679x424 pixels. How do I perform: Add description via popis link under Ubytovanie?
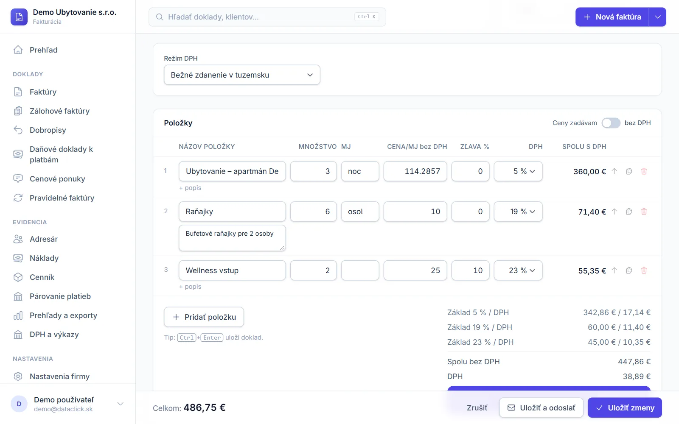190,188
